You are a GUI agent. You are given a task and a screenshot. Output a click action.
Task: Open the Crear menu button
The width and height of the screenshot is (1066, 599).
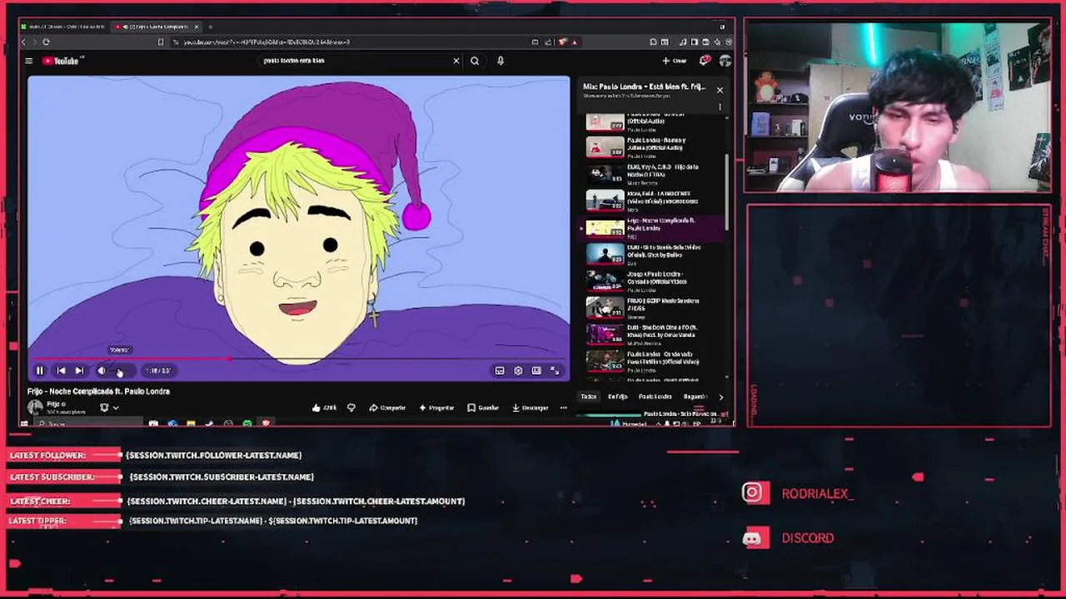675,61
